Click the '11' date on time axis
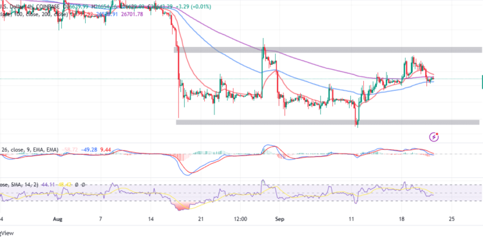483x241 pixels. tap(351, 219)
